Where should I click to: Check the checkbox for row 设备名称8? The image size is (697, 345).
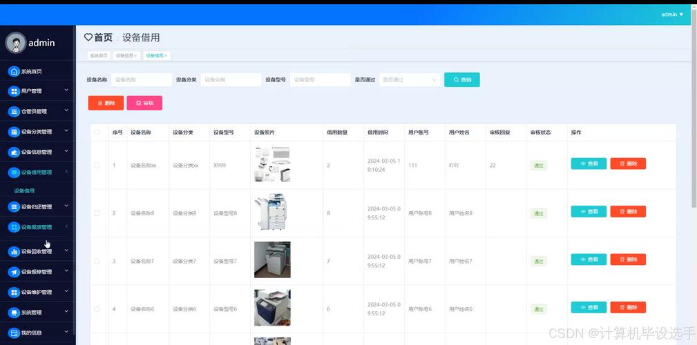[x=97, y=213]
